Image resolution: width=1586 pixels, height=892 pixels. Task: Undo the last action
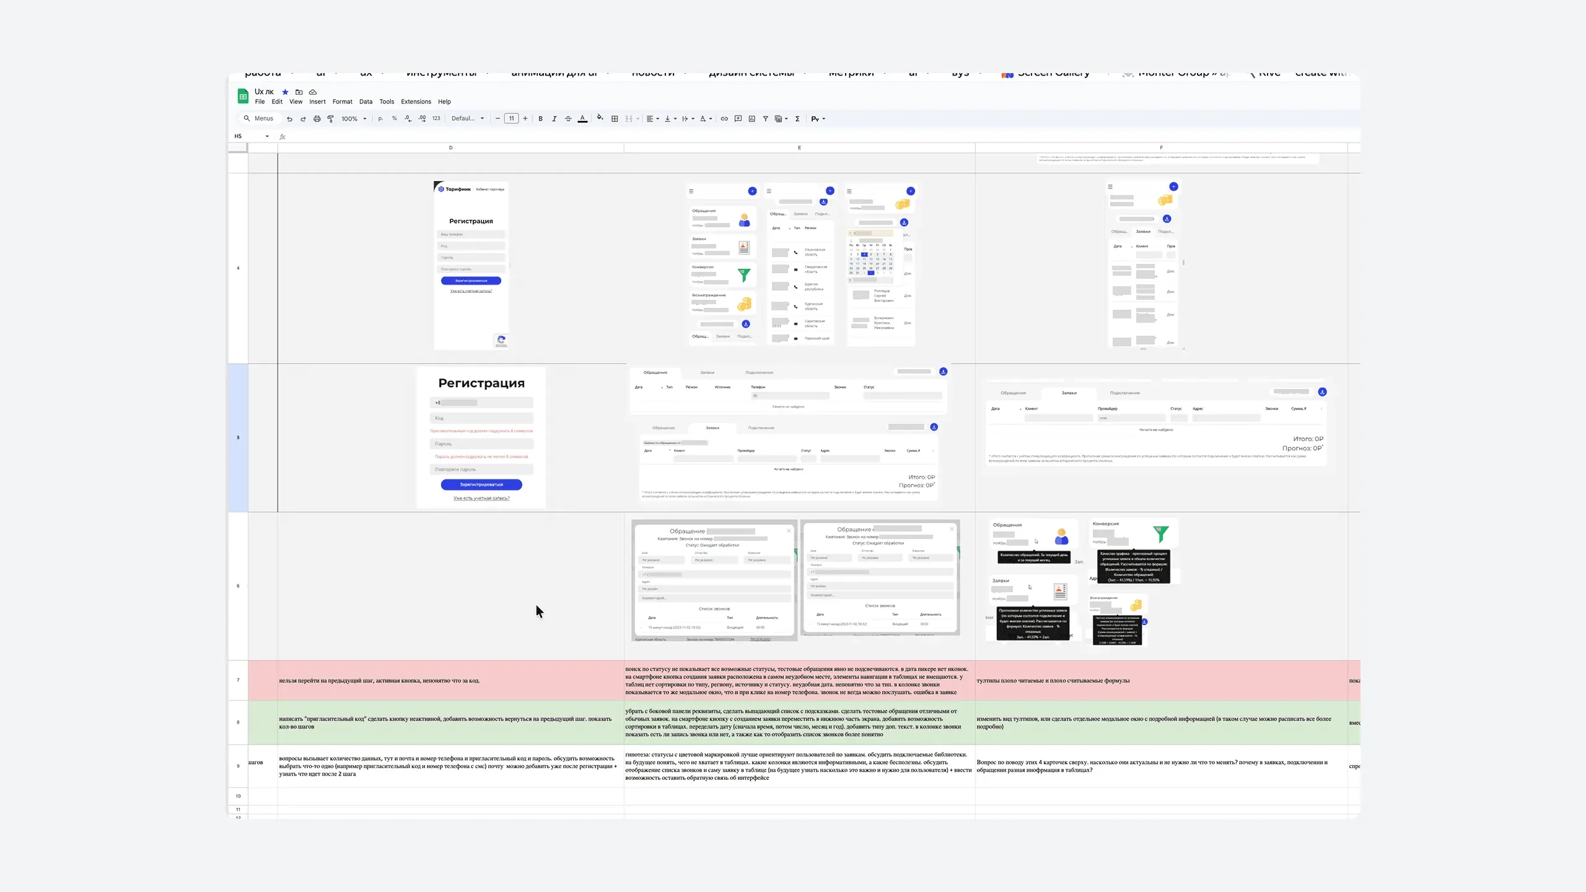(x=289, y=119)
